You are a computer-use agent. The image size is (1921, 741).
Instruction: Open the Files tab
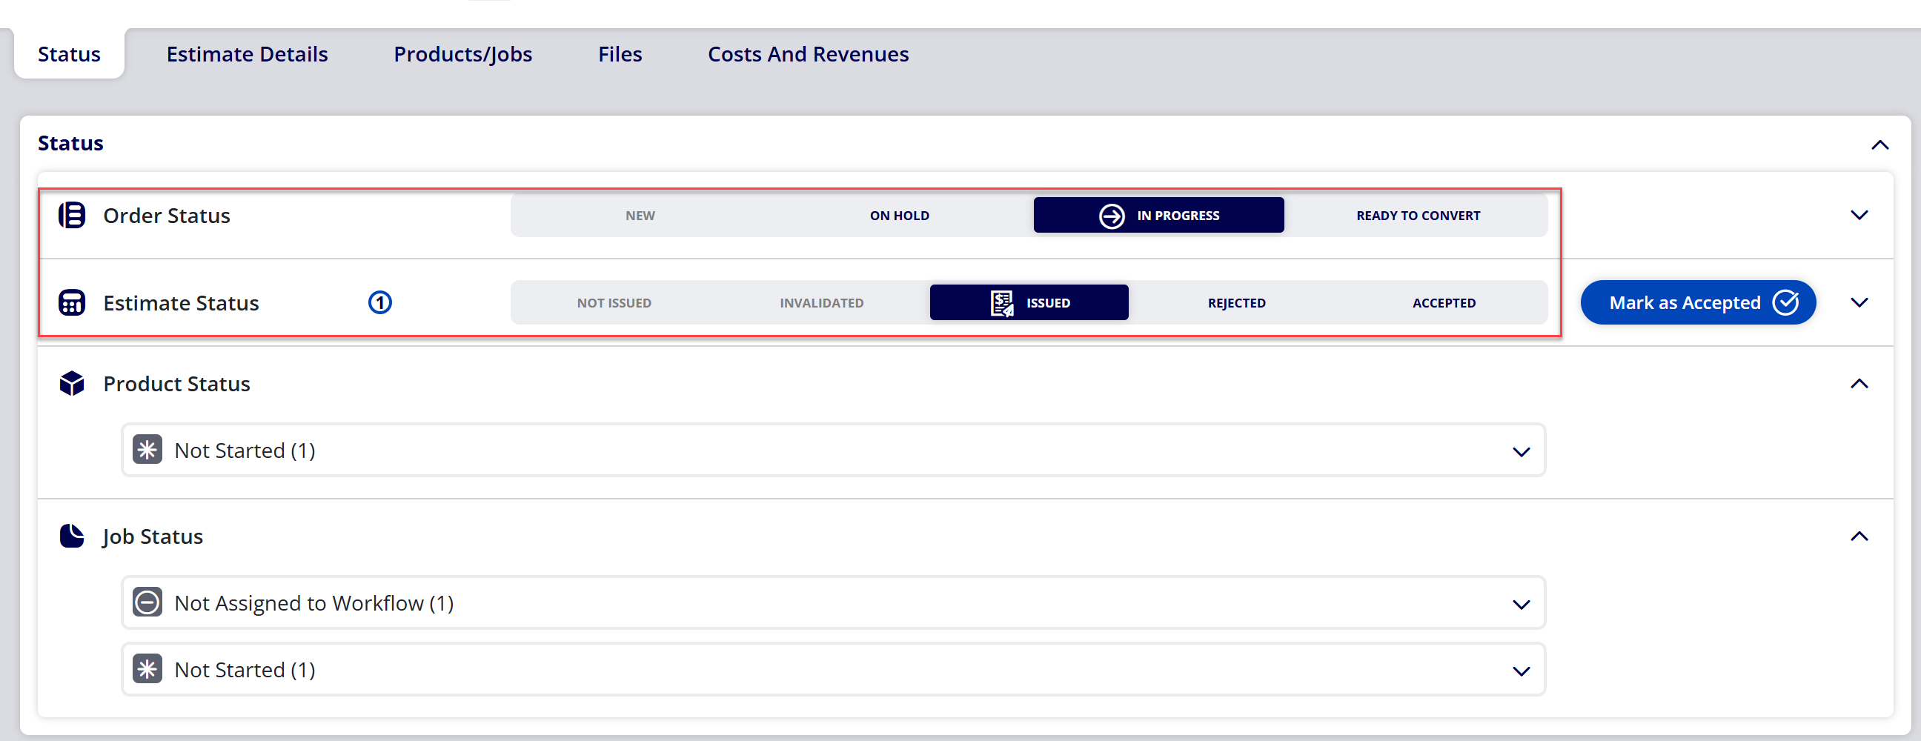620,53
